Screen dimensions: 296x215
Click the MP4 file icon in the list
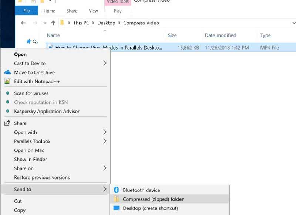[50, 47]
